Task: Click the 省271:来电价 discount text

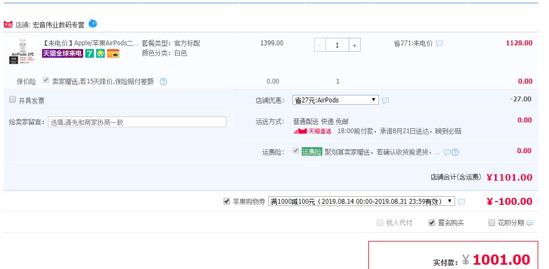Action: point(413,43)
